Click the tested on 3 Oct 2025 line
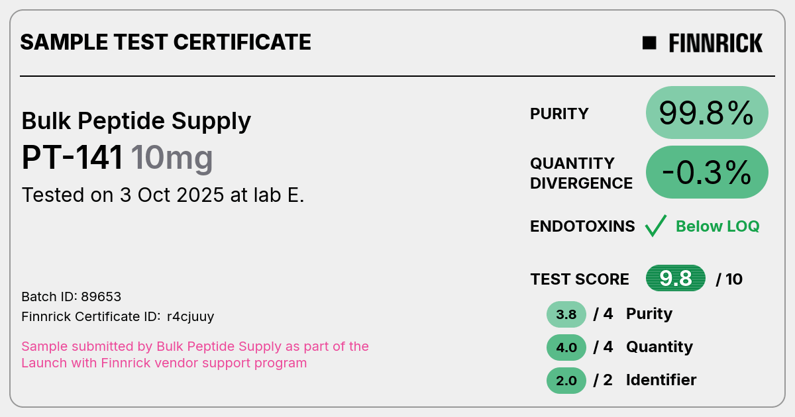Viewport: 795px width, 417px height. point(163,195)
